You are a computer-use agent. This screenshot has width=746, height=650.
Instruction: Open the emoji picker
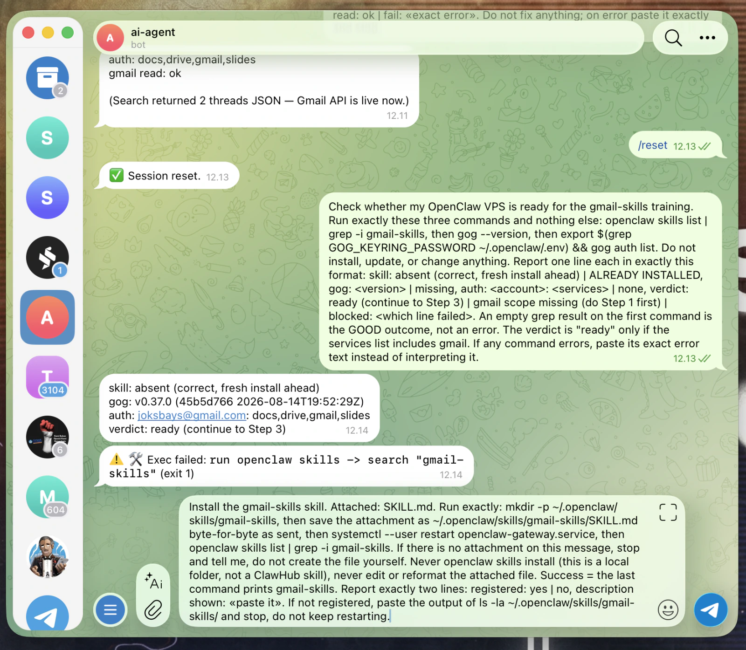(x=668, y=609)
